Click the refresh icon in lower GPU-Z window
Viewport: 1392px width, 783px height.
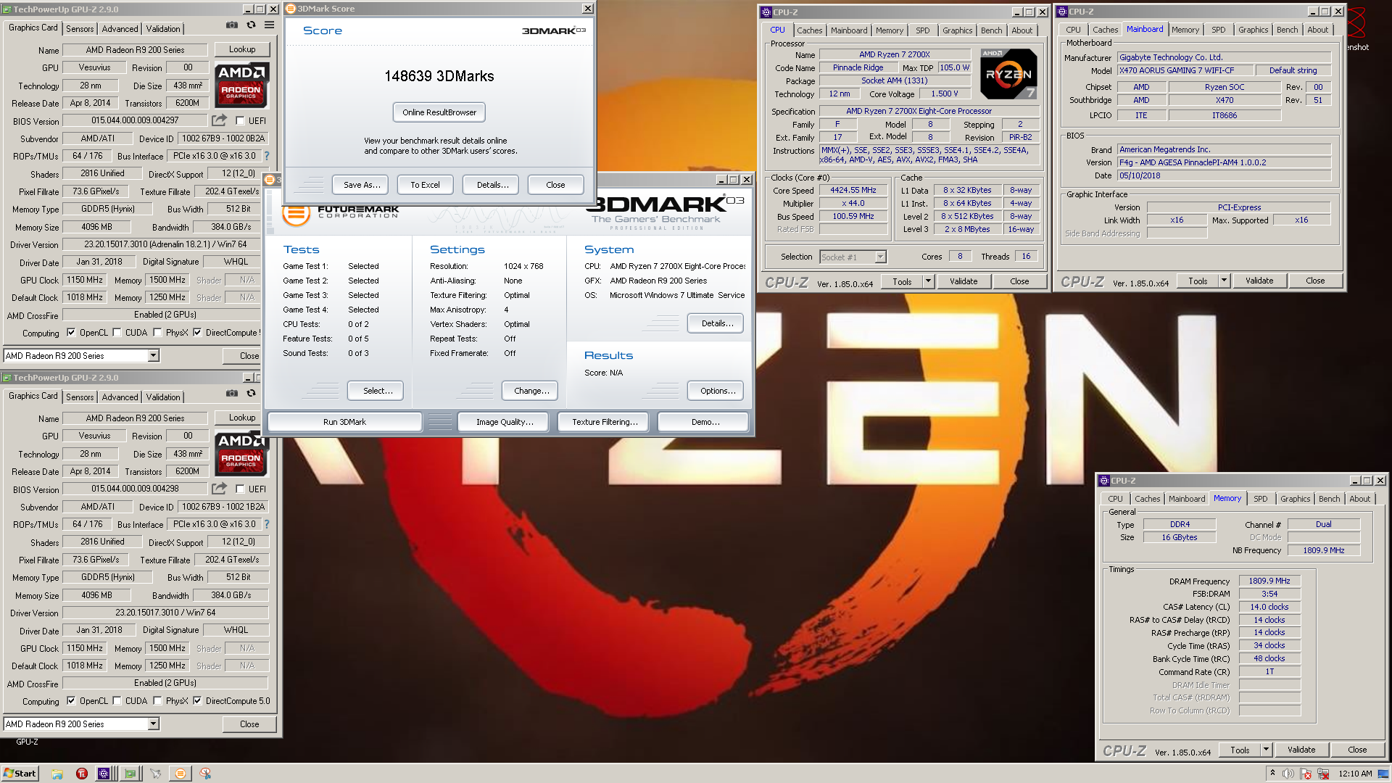(x=251, y=394)
